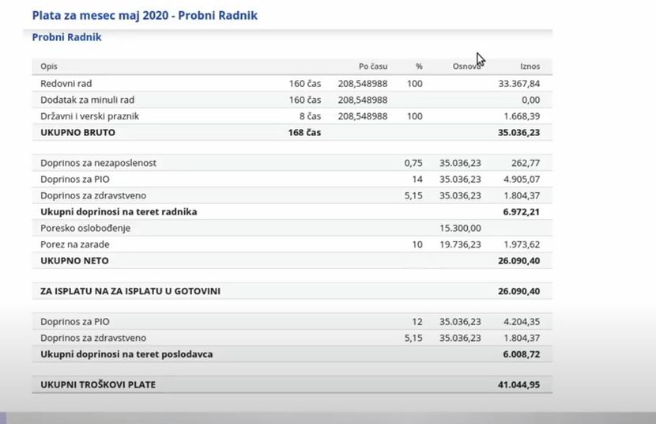
Task: Click 'Doprinos za nezaposlenost' row label
Action: pos(98,163)
